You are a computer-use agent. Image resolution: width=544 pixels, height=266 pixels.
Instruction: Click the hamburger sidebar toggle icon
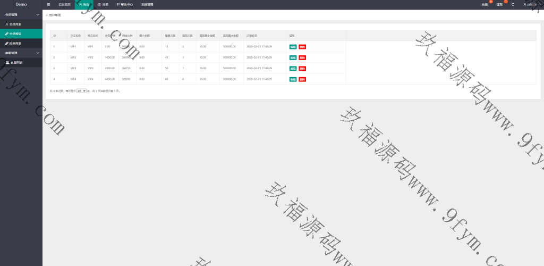click(48, 4)
